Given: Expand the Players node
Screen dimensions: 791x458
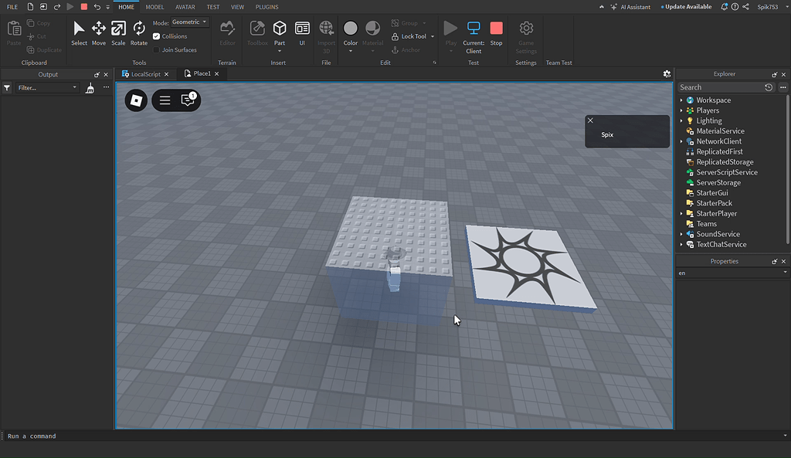Looking at the screenshot, I should (681, 110).
